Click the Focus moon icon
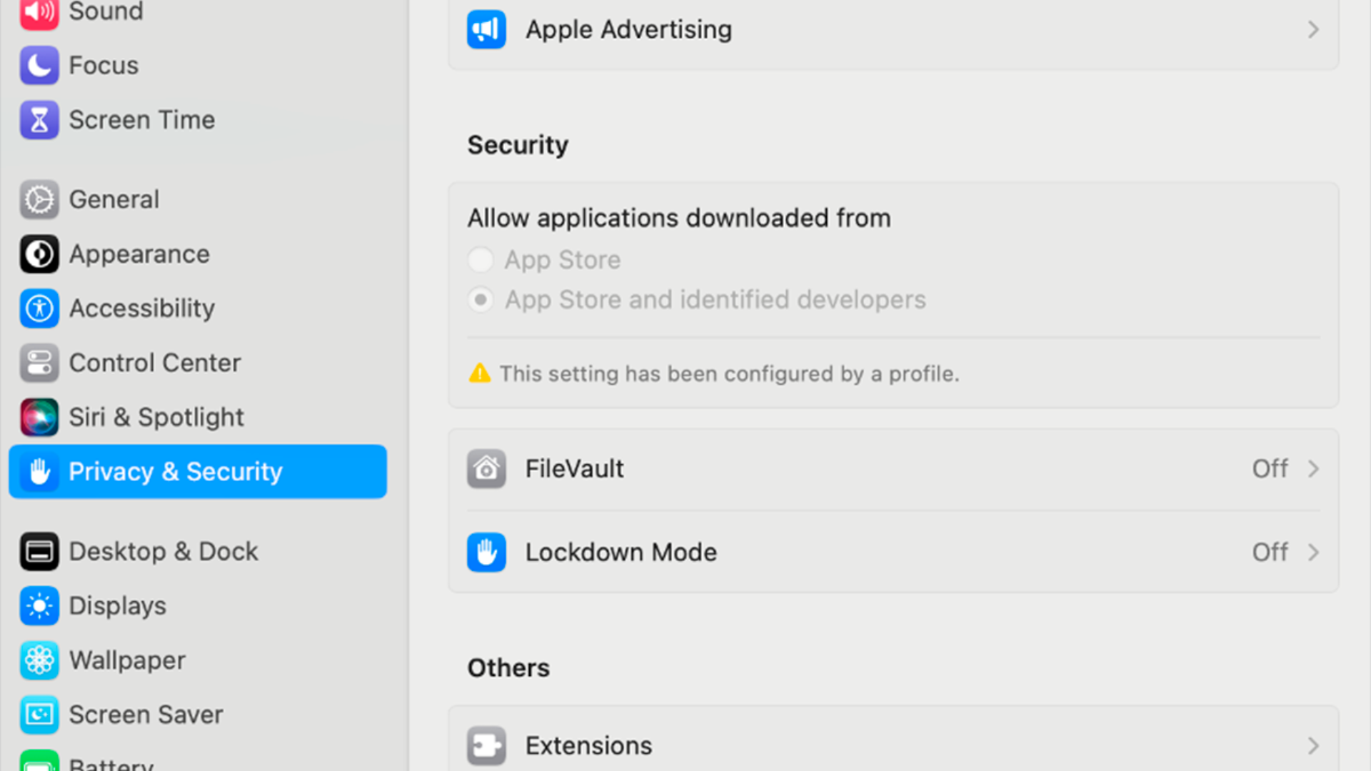 (39, 66)
